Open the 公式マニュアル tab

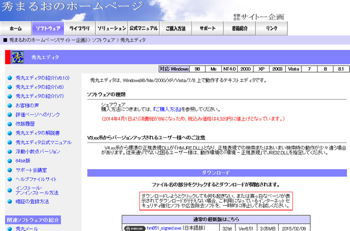143,28
